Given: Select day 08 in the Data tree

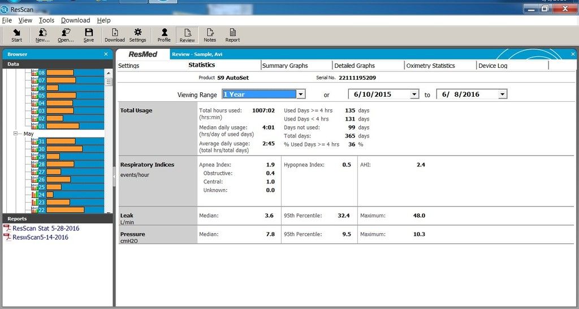Looking at the screenshot, I should click(68, 72).
